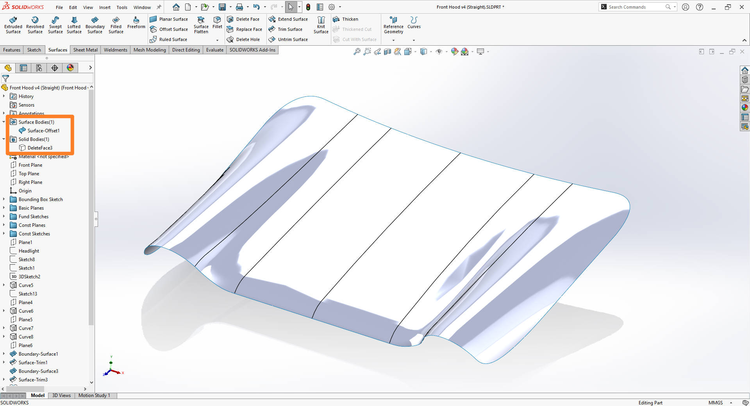Choose the Extend Surface command

288,19
